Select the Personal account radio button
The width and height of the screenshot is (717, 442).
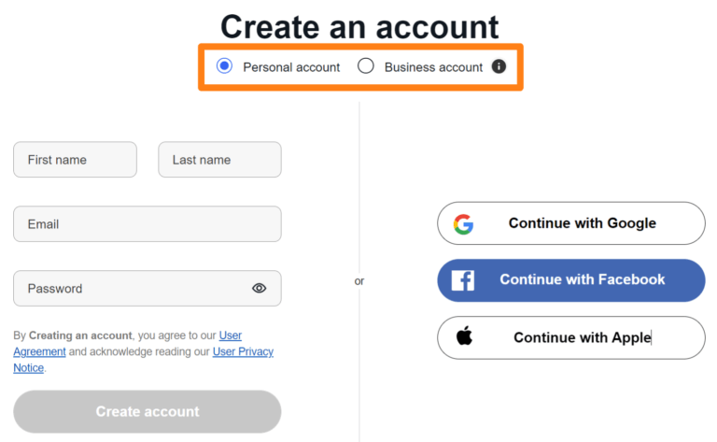[x=224, y=66]
